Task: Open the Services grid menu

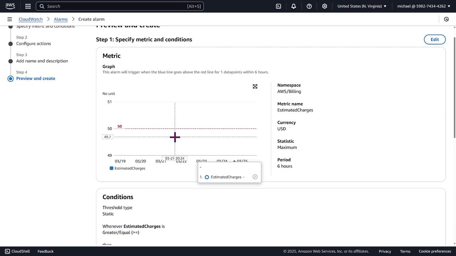Action: point(28,6)
